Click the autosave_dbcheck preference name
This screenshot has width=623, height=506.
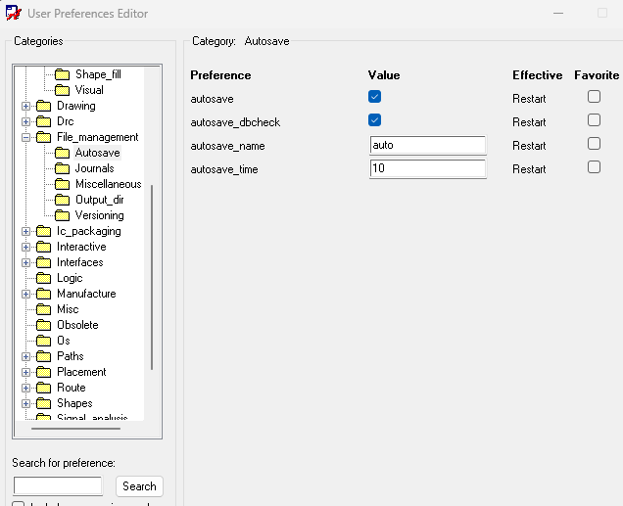pos(235,122)
